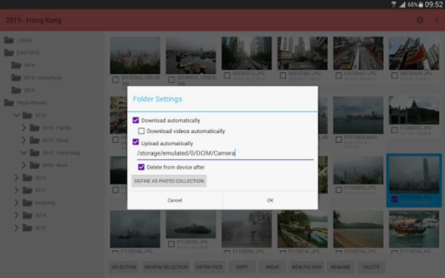Click the SELECTION button
445x278 pixels.
click(124, 267)
